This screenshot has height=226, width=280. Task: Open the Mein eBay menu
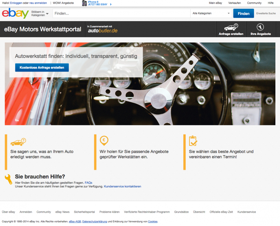point(215,3)
